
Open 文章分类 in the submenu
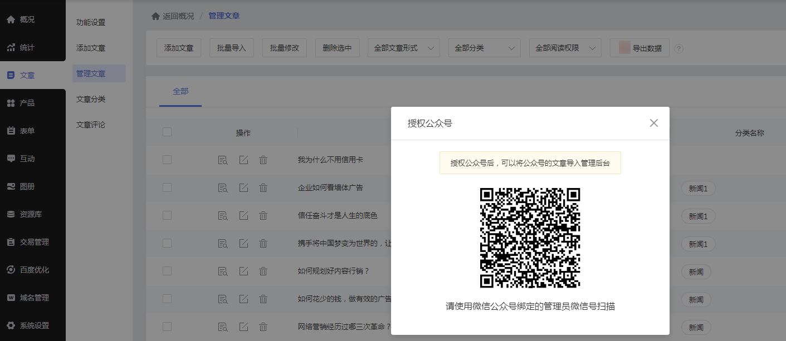91,99
